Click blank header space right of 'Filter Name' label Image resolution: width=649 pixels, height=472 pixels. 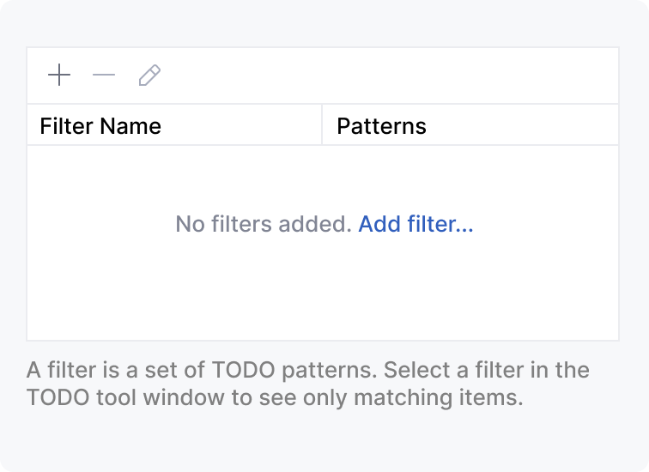click(x=240, y=125)
